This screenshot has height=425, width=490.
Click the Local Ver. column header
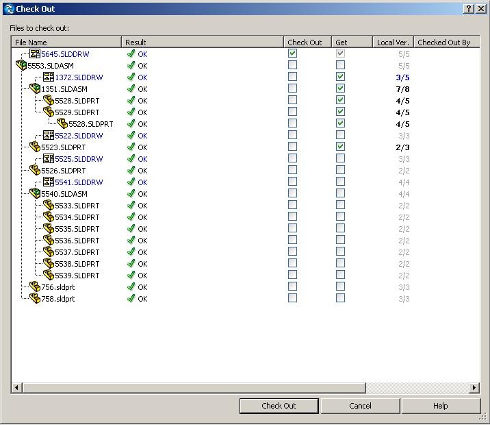tap(393, 42)
